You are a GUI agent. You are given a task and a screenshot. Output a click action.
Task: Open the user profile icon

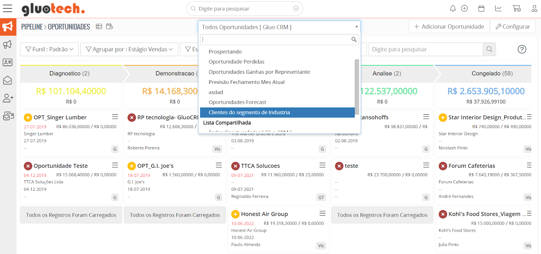[534, 8]
